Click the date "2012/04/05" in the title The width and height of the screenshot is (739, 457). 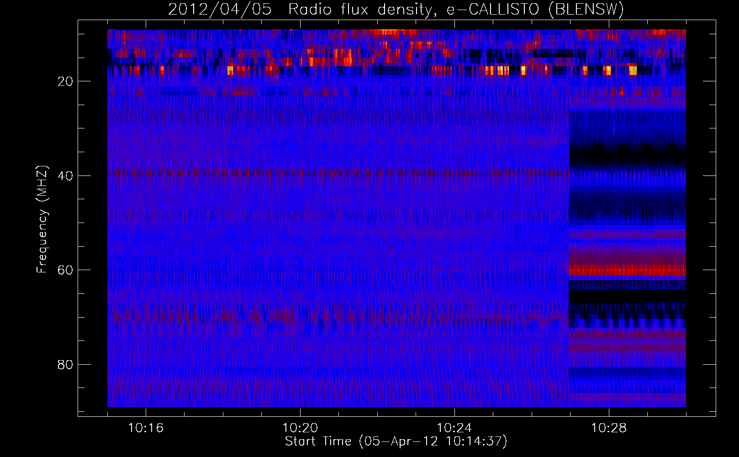(220, 9)
